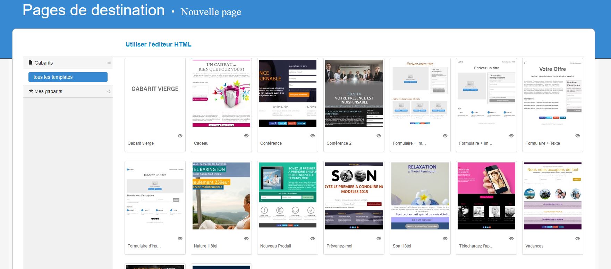Click the Mes gabarits star icon
Image resolution: width=611 pixels, height=269 pixels.
click(x=31, y=91)
